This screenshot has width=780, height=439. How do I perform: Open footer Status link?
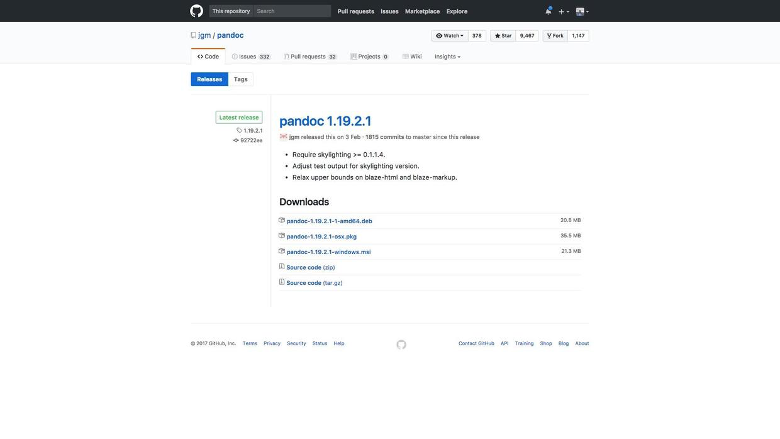click(320, 344)
